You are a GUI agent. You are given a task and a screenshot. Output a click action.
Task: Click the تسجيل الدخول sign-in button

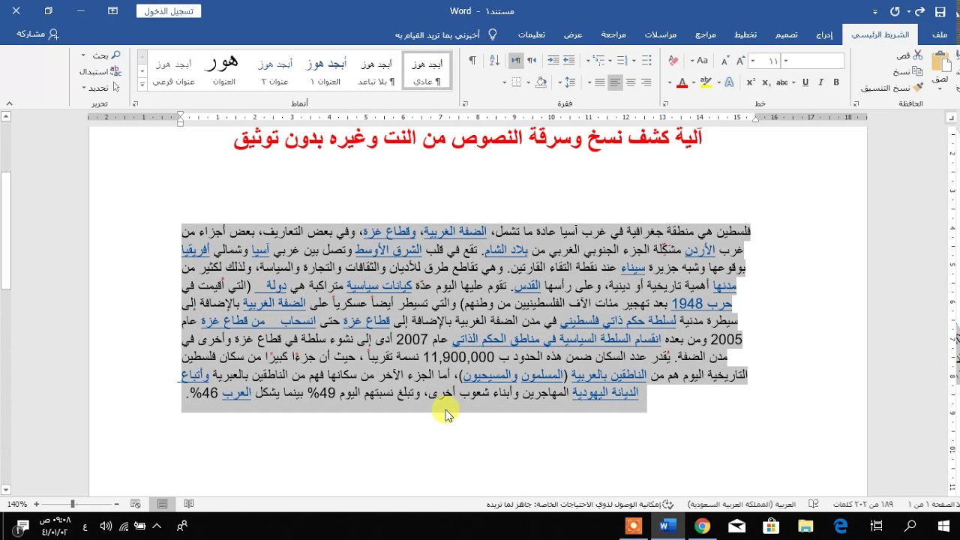coord(169,11)
